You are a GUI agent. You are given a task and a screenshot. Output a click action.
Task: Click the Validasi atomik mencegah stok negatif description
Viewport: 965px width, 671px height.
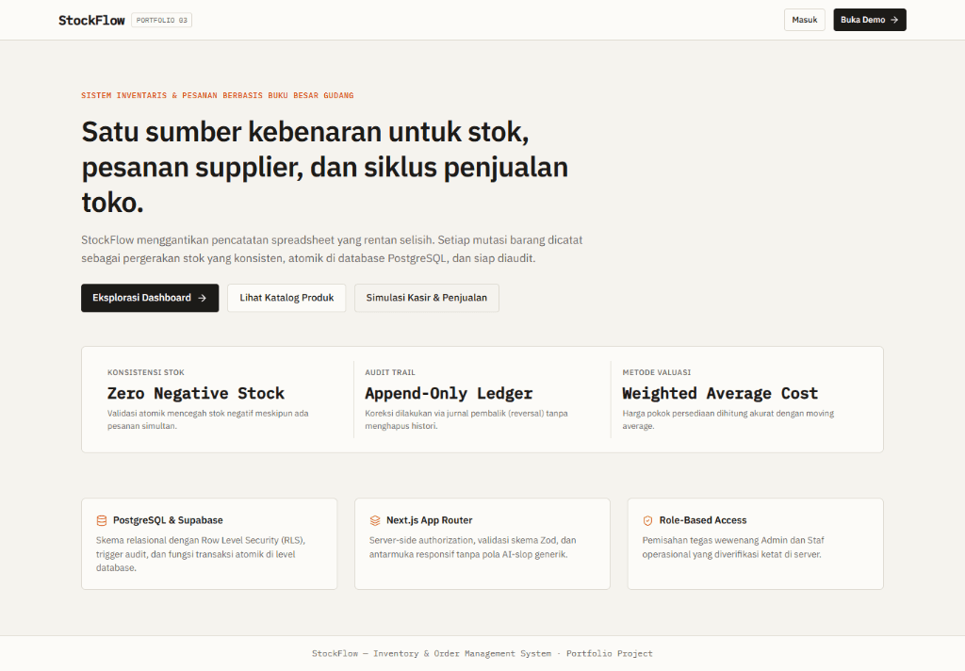pos(208,419)
